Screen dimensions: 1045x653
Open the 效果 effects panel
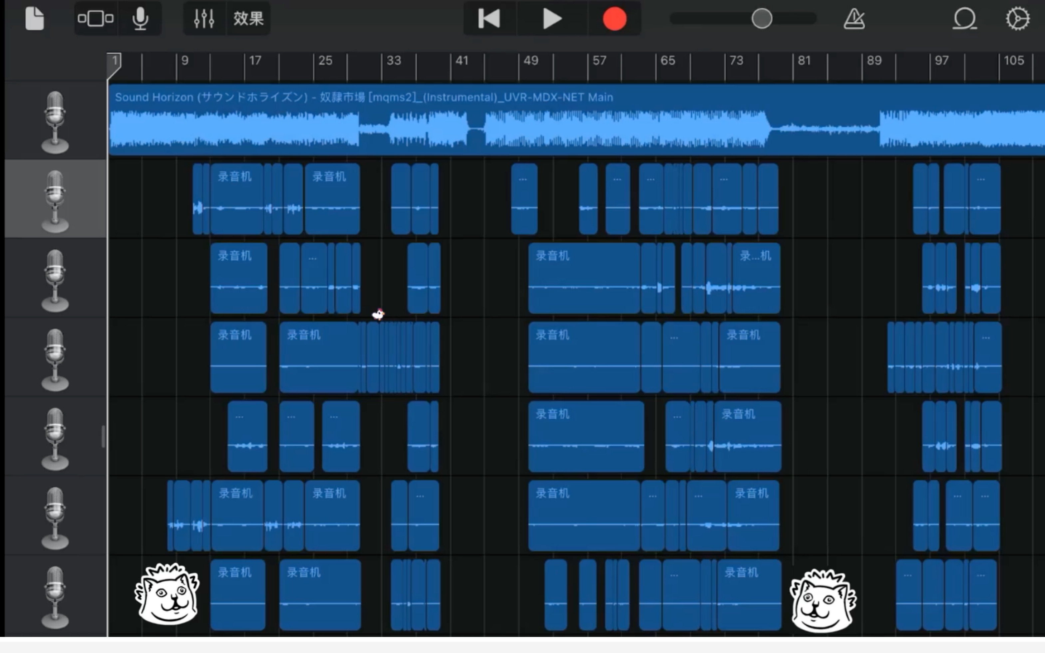248,19
